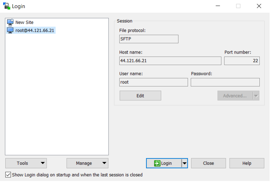Screen dimensions: 271x182
Task: Click the Port number field showing 22
Action: point(242,61)
